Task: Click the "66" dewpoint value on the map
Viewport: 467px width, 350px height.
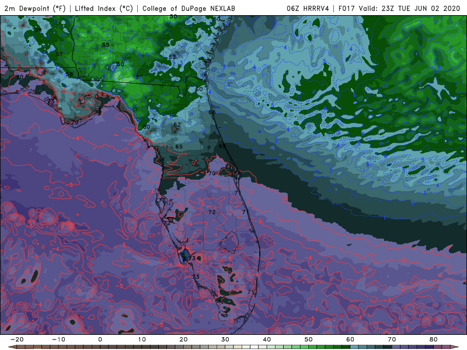Action: pyautogui.click(x=212, y=112)
